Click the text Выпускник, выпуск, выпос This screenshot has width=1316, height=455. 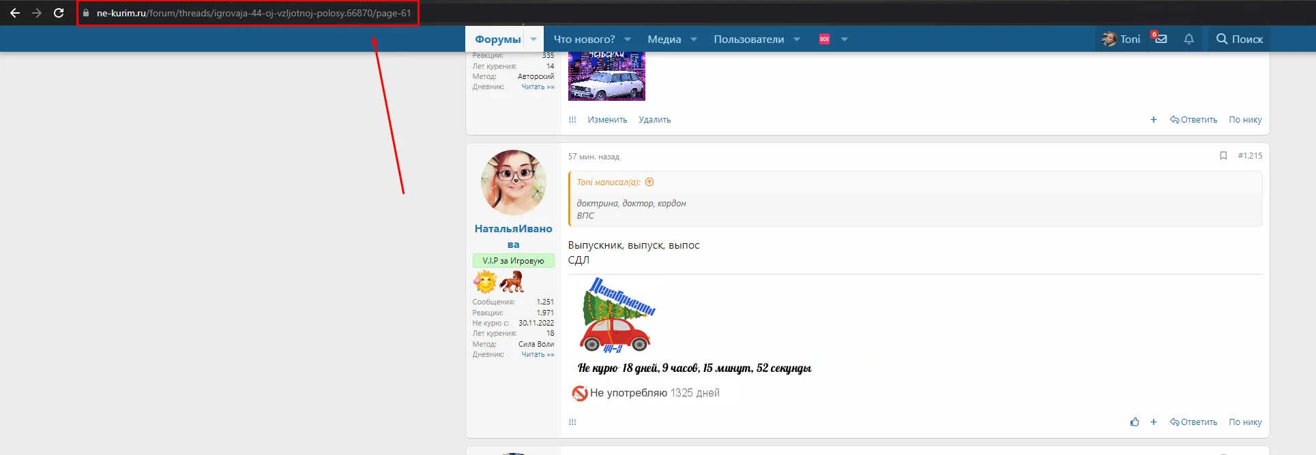point(634,245)
